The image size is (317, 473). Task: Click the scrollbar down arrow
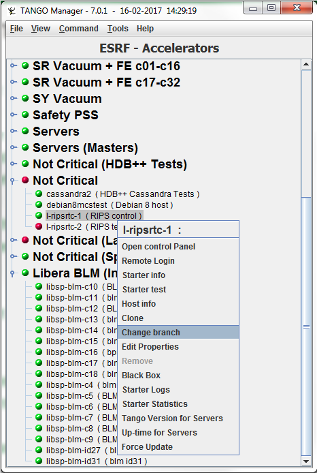click(306, 461)
